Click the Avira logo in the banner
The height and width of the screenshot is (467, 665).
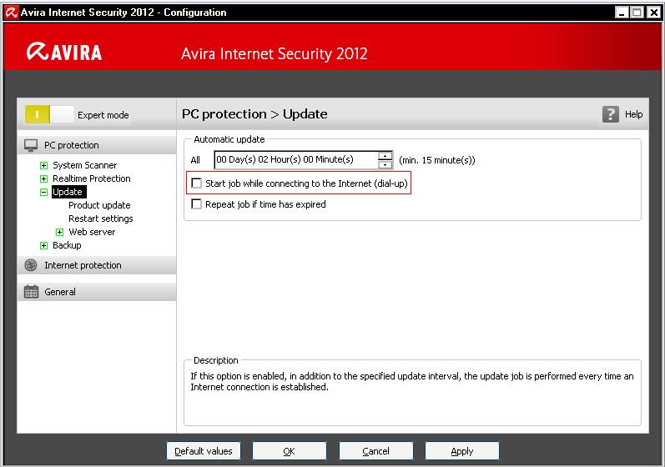click(x=64, y=53)
